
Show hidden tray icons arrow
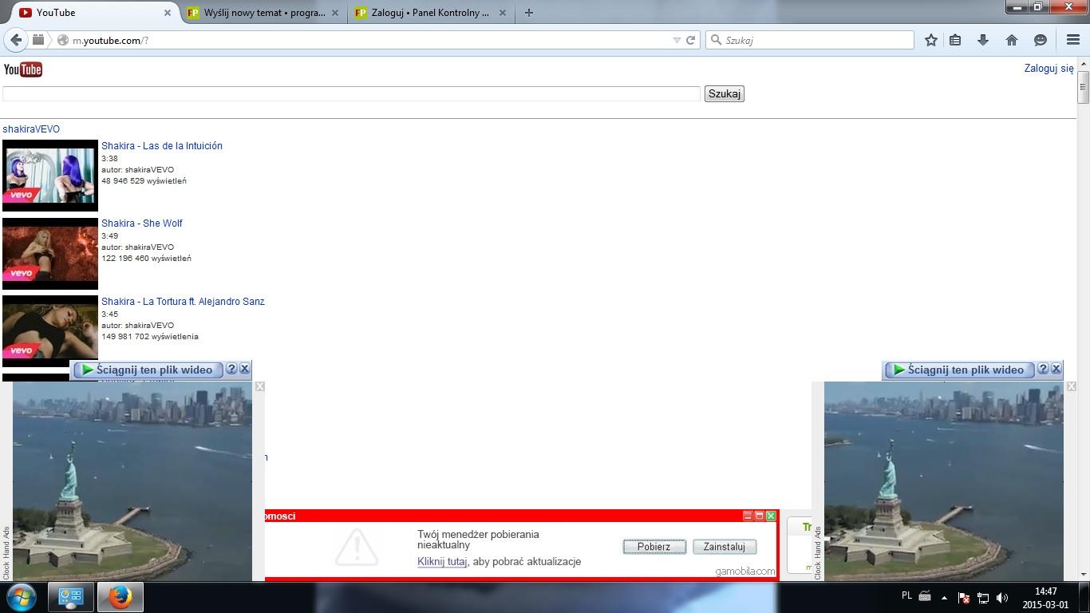click(x=944, y=597)
